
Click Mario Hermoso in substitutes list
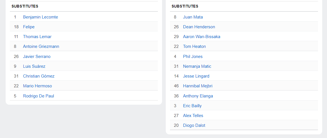click(x=37, y=86)
